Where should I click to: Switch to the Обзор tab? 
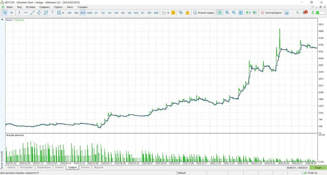tap(11, 167)
